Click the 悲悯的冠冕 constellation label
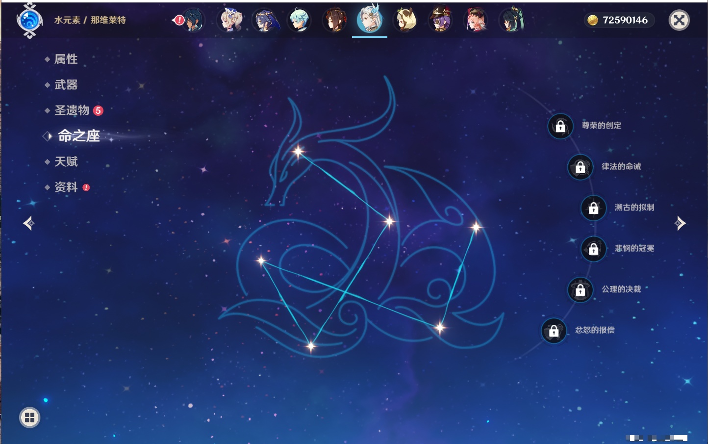This screenshot has width=708, height=444. coord(634,248)
